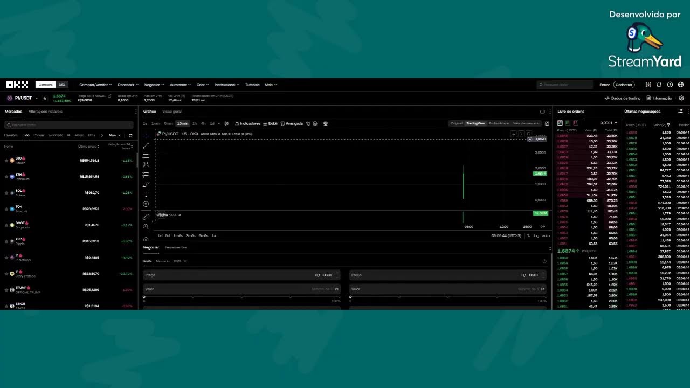Expand more chart interval options

click(x=218, y=123)
